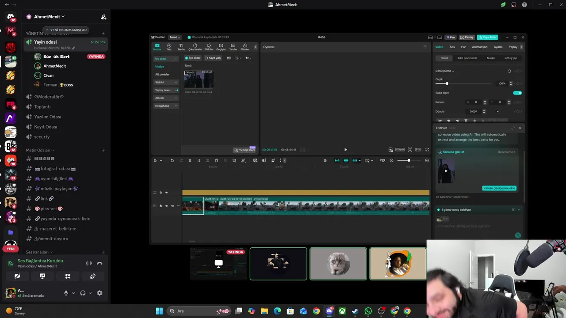Expand Ses kanalları category

click(38, 252)
